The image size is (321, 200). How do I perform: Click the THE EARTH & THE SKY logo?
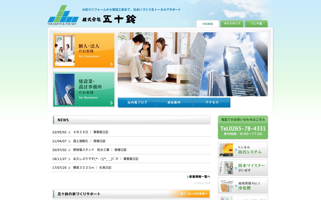[x=63, y=15]
